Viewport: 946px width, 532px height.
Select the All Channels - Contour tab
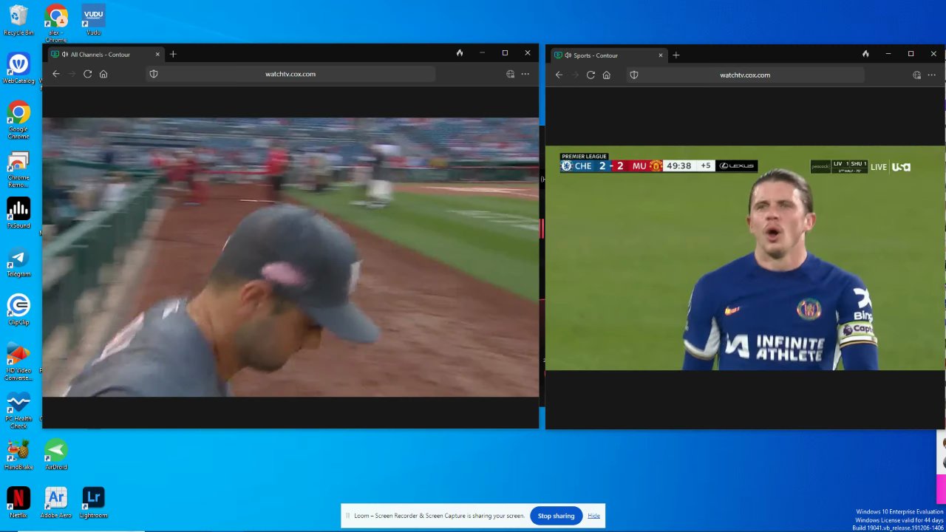105,54
